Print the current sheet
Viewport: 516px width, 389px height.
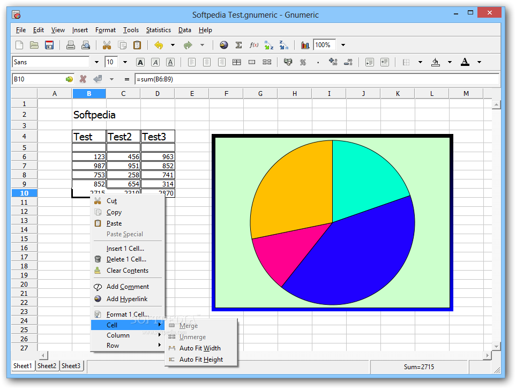click(70, 45)
